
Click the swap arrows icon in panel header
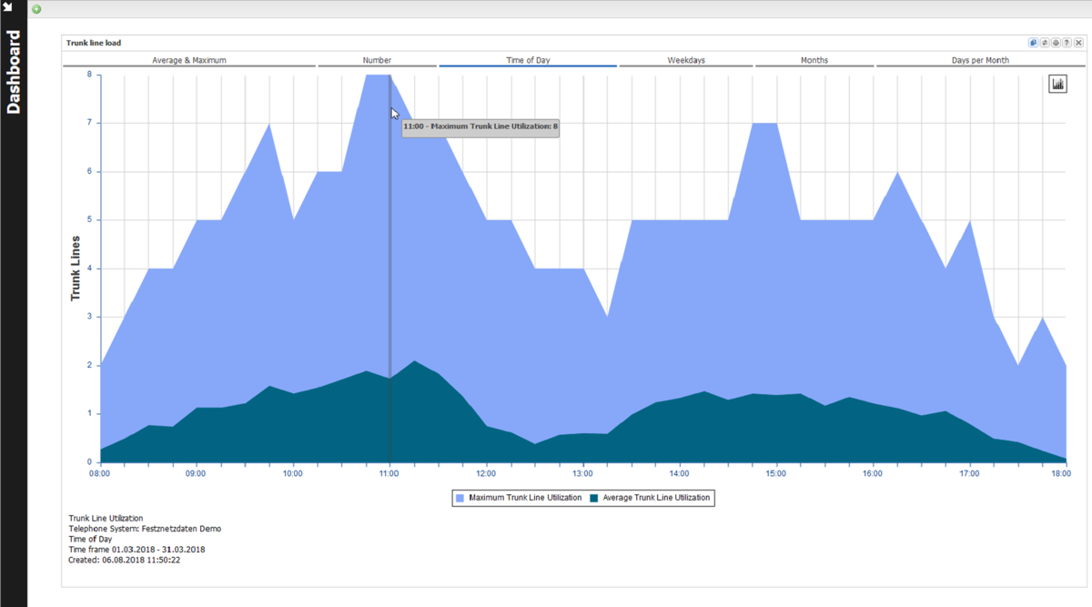pyautogui.click(x=1045, y=43)
